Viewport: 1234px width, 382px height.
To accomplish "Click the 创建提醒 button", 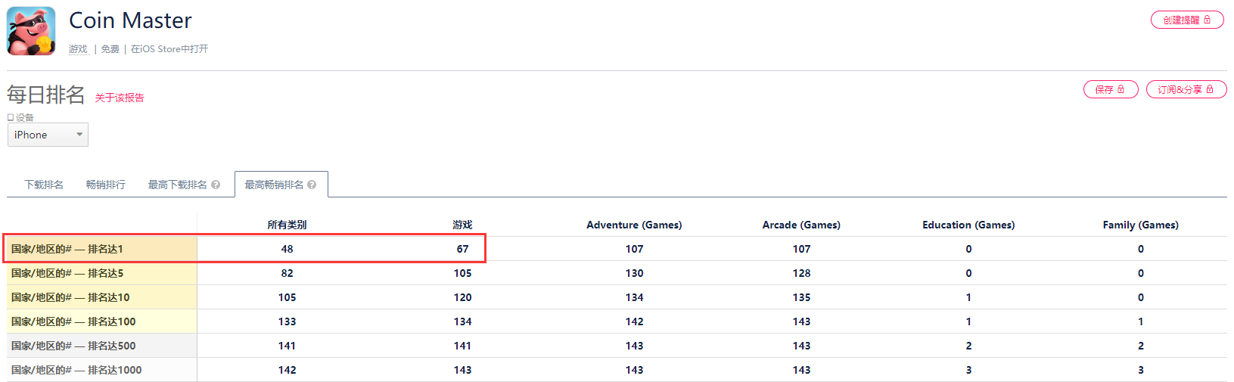I will pos(1187,20).
